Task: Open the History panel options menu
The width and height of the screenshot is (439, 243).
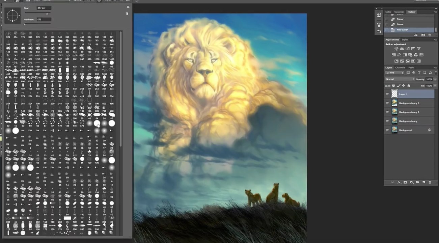Action: click(x=435, y=12)
